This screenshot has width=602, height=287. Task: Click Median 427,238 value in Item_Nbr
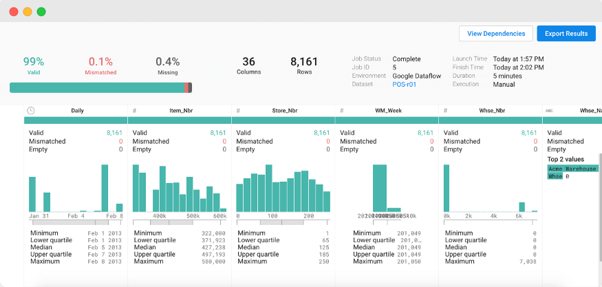213,248
